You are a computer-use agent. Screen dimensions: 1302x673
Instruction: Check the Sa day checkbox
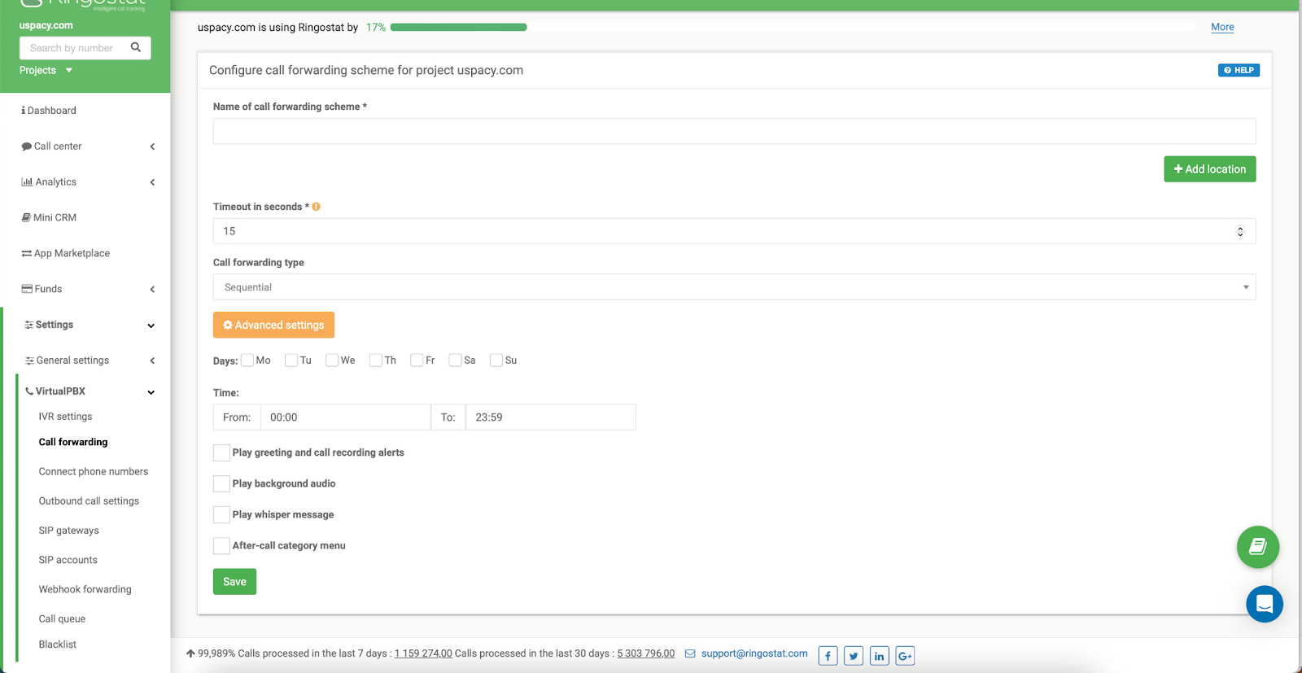[456, 361]
